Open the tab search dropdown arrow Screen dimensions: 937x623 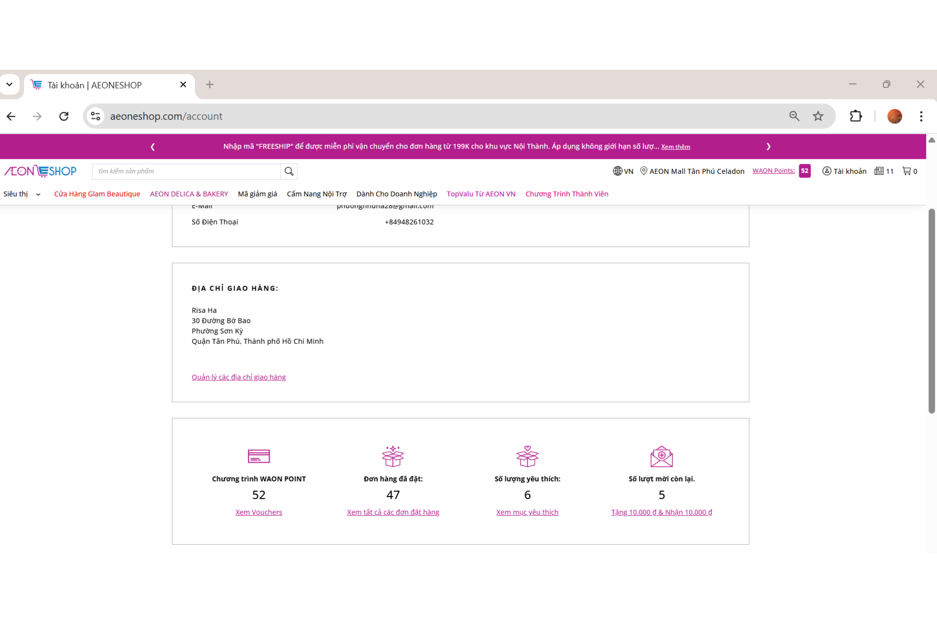(x=9, y=85)
